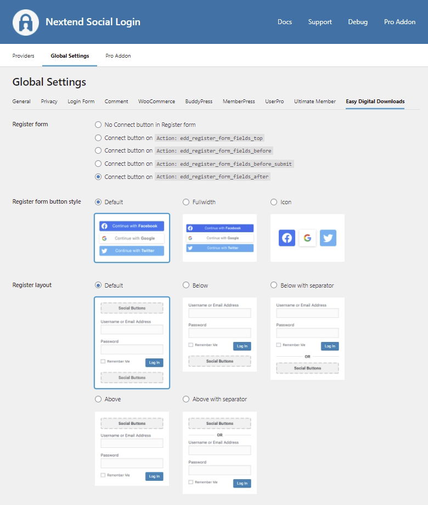Choose the Above with separator layout
The width and height of the screenshot is (428, 505).
coord(186,399)
